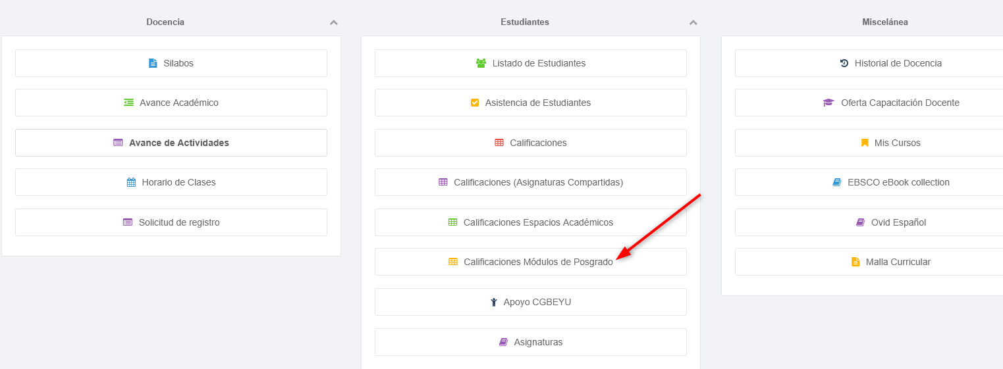Collapse the Estudiantes panel chevron
Viewport: 1003px width, 369px height.
click(x=693, y=22)
